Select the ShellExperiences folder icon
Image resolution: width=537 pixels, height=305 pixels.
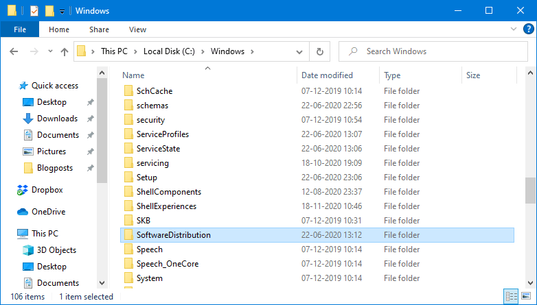tap(128, 206)
